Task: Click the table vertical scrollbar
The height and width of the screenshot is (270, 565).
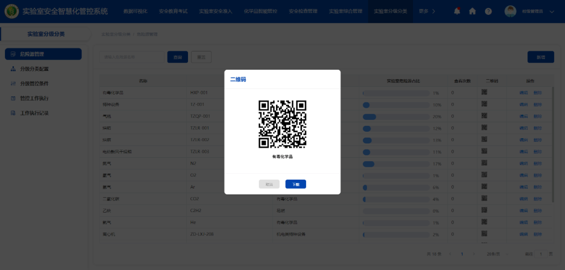Action: [x=553, y=145]
